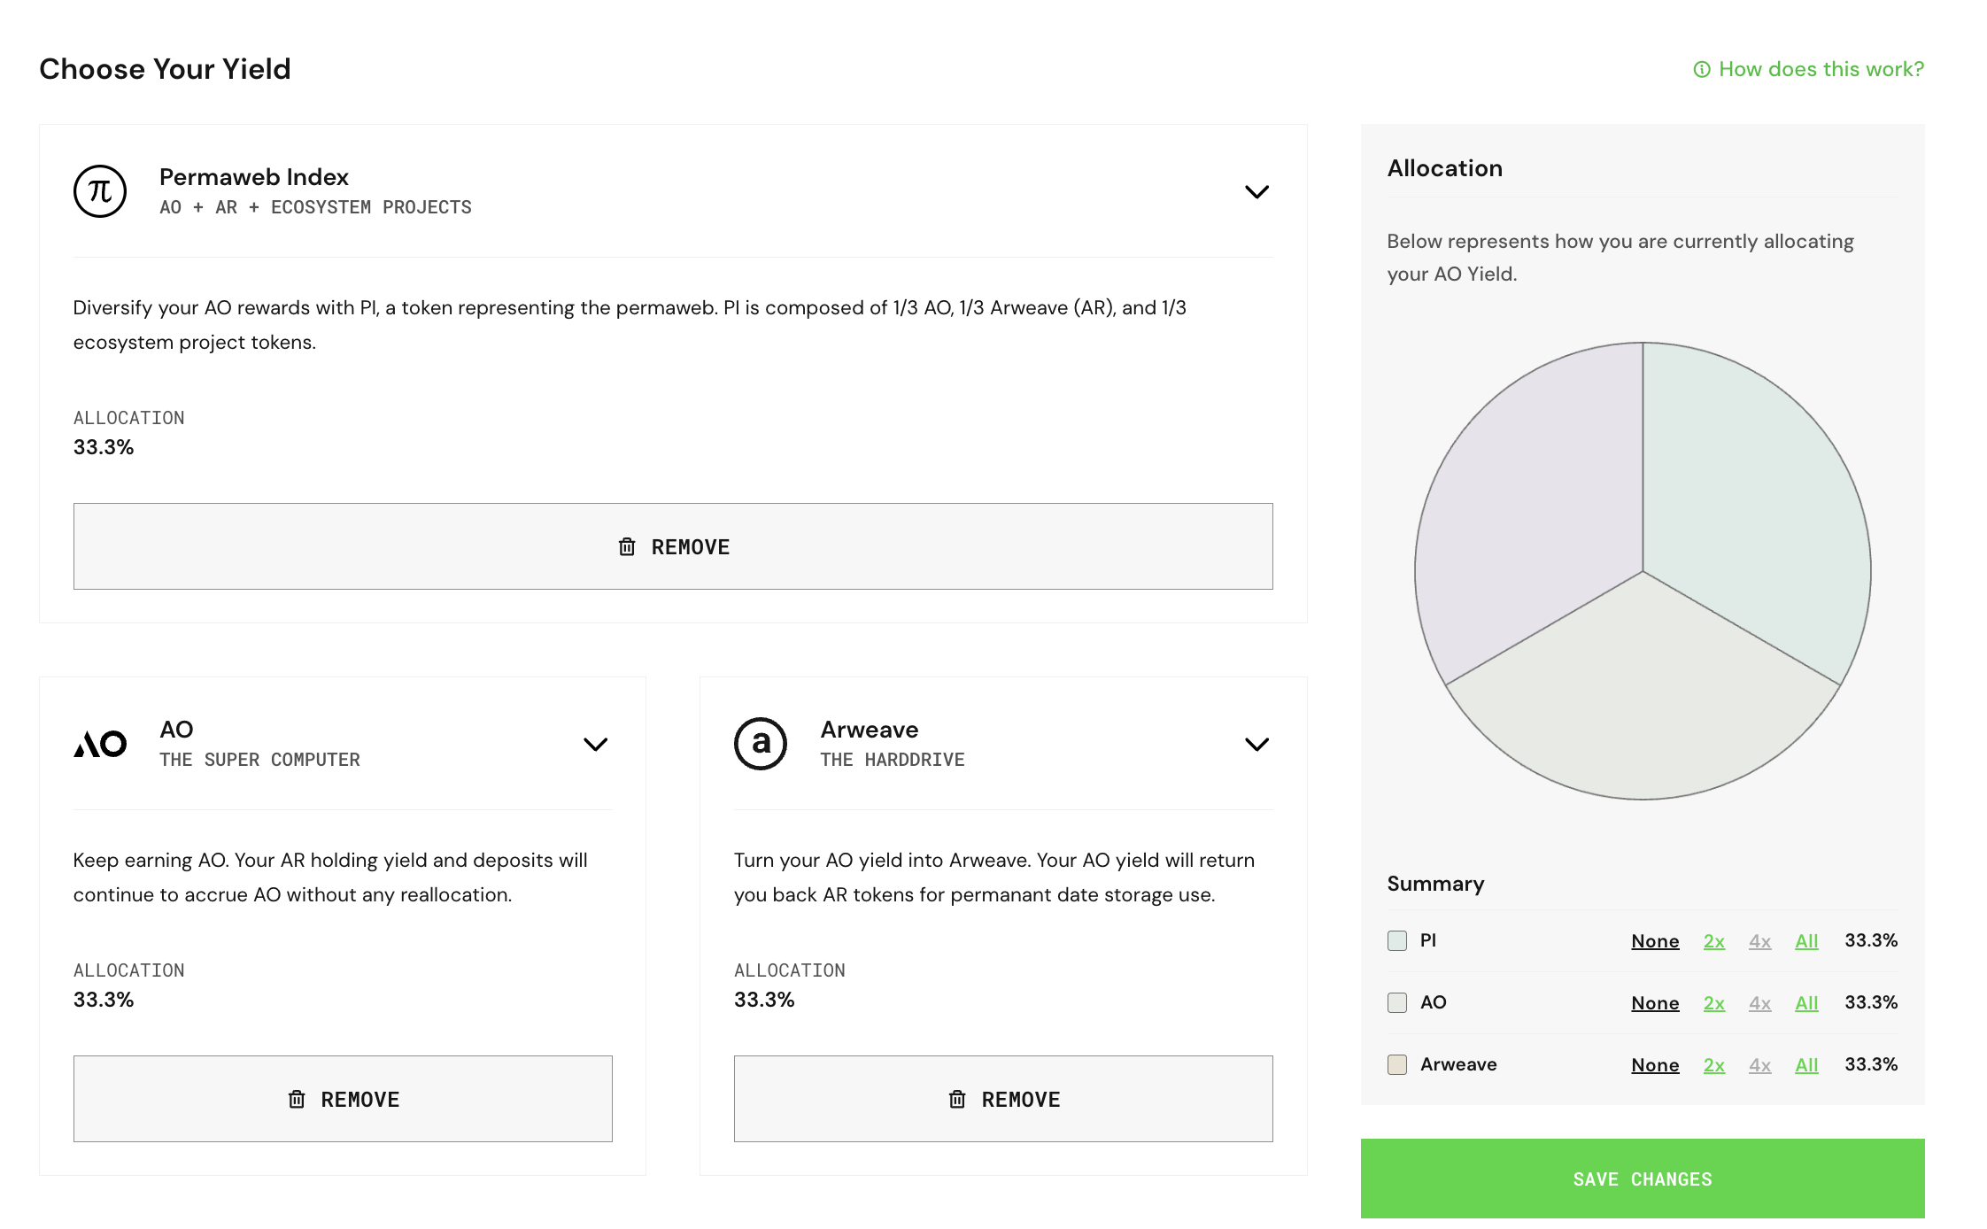1987x1229 pixels.
Task: Remove the Arweave allocation
Action: 1003,1099
